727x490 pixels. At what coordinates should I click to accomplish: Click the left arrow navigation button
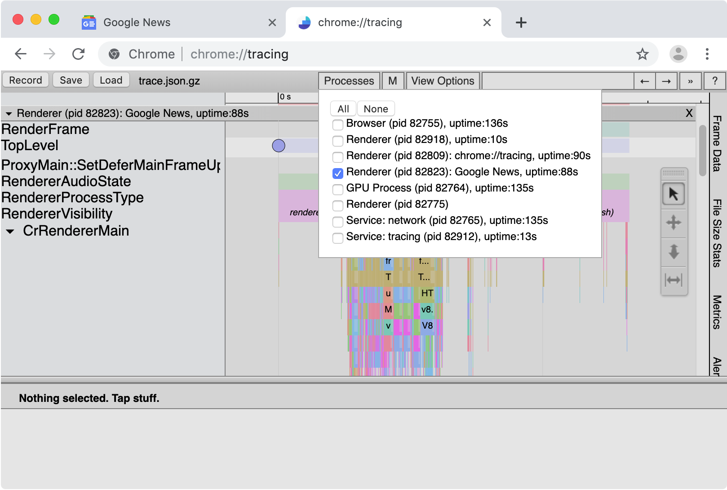[644, 81]
